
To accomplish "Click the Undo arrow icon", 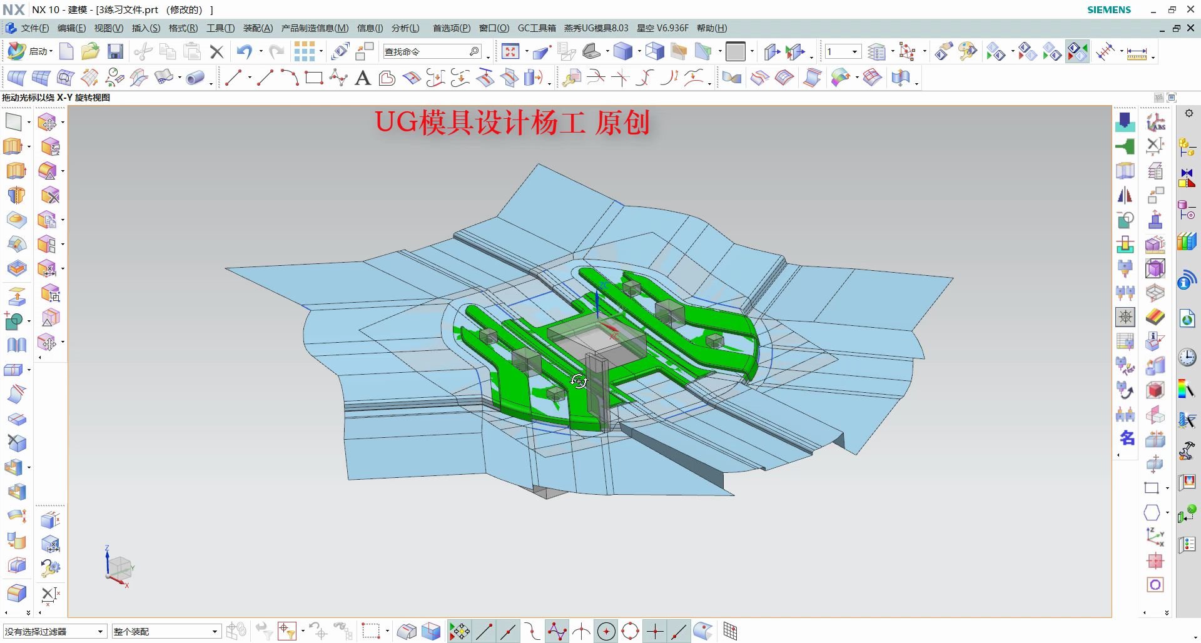I will coord(245,51).
